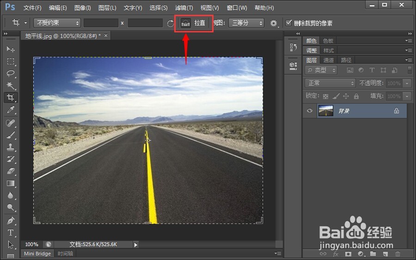The width and height of the screenshot is (416, 260).
Task: Select the Path Selection tool
Action: [11, 244]
